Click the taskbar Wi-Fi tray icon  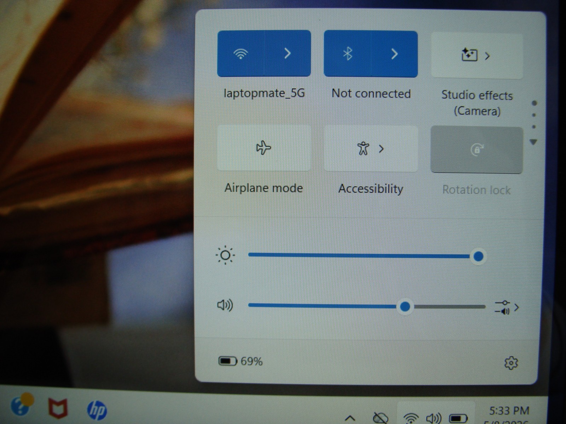click(x=411, y=418)
